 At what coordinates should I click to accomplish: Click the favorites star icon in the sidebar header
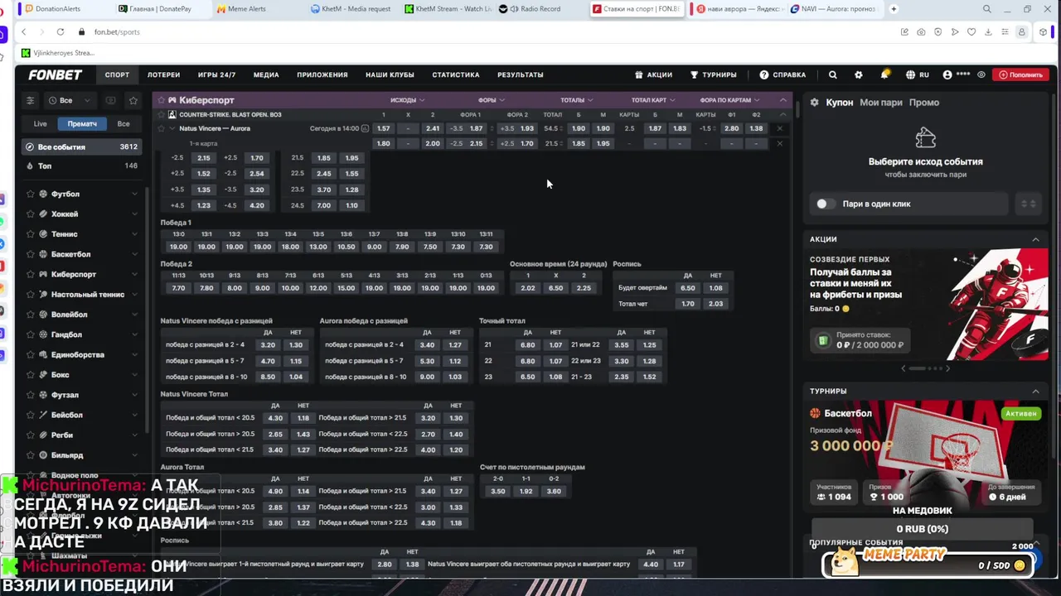pos(133,100)
